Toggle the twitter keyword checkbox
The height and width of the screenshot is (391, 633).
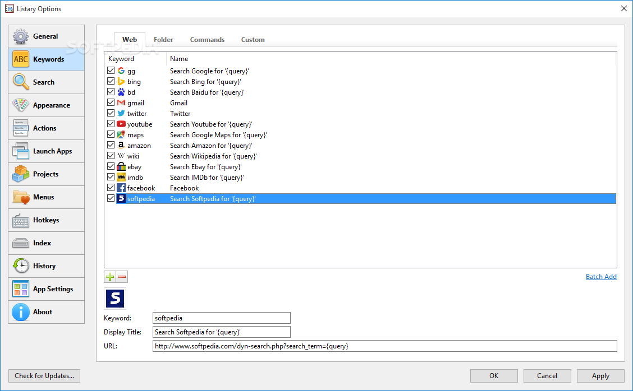pos(111,113)
